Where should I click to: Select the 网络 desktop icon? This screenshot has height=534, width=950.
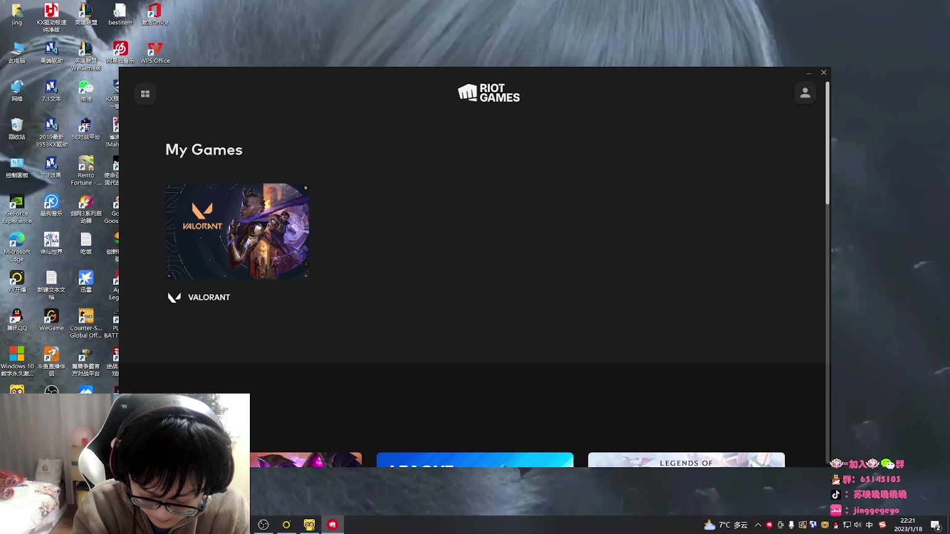coord(17,91)
